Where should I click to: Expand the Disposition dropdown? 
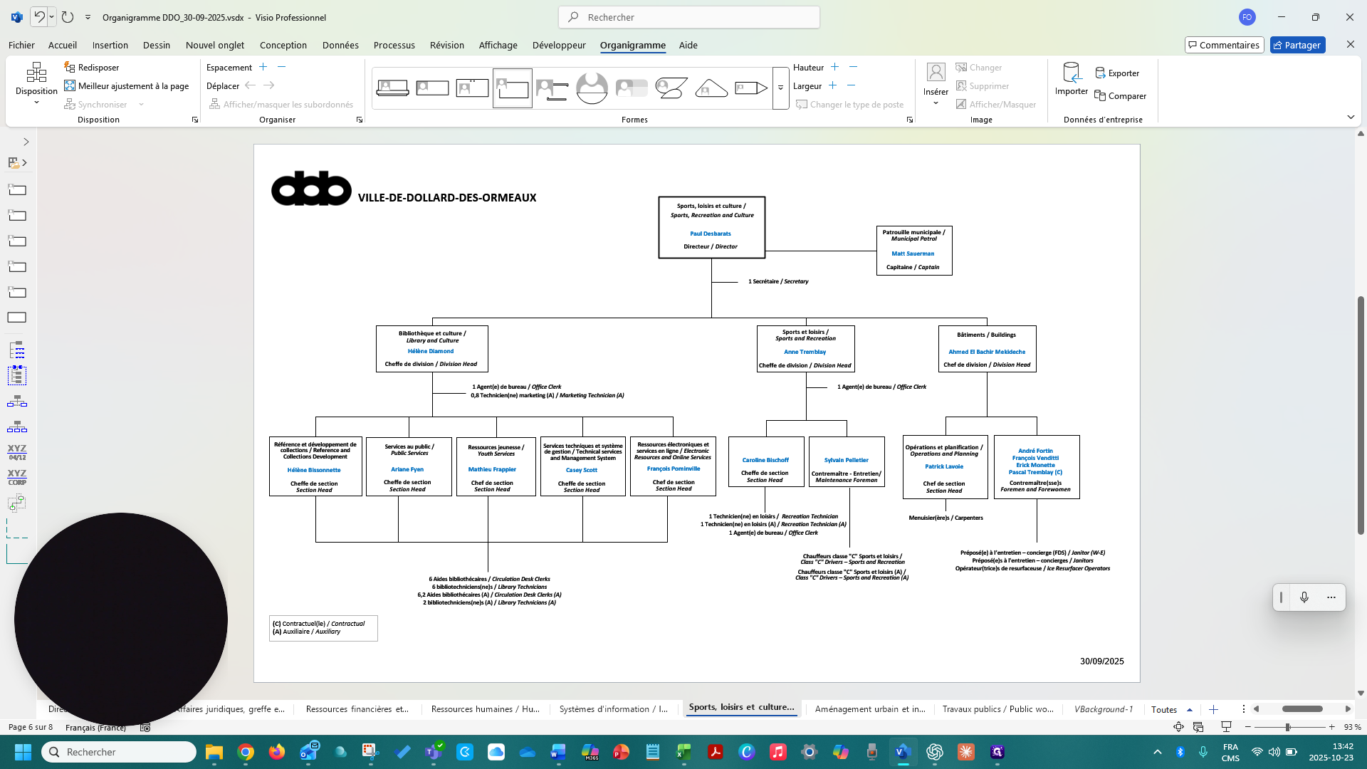[x=36, y=83]
